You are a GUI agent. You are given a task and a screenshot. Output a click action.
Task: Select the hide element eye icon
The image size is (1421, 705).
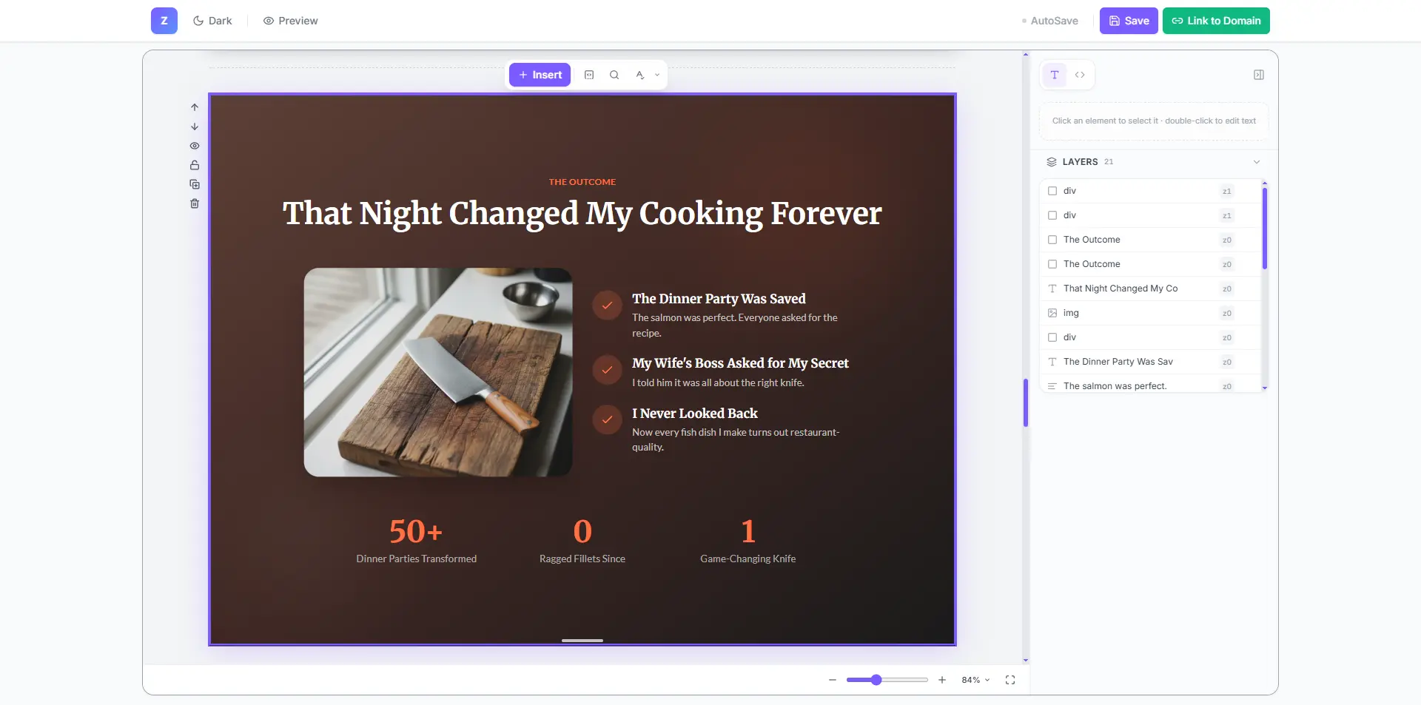(x=195, y=146)
